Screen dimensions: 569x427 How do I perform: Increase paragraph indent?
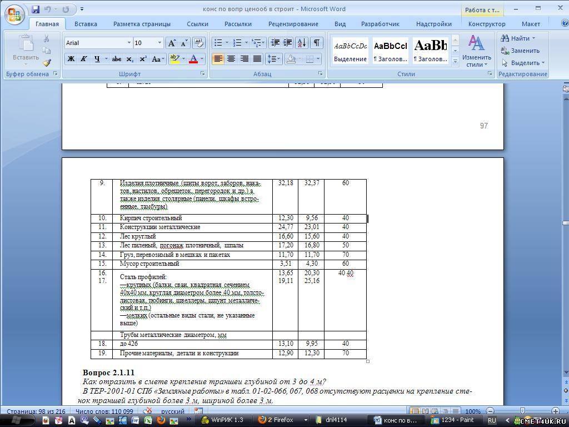click(288, 43)
